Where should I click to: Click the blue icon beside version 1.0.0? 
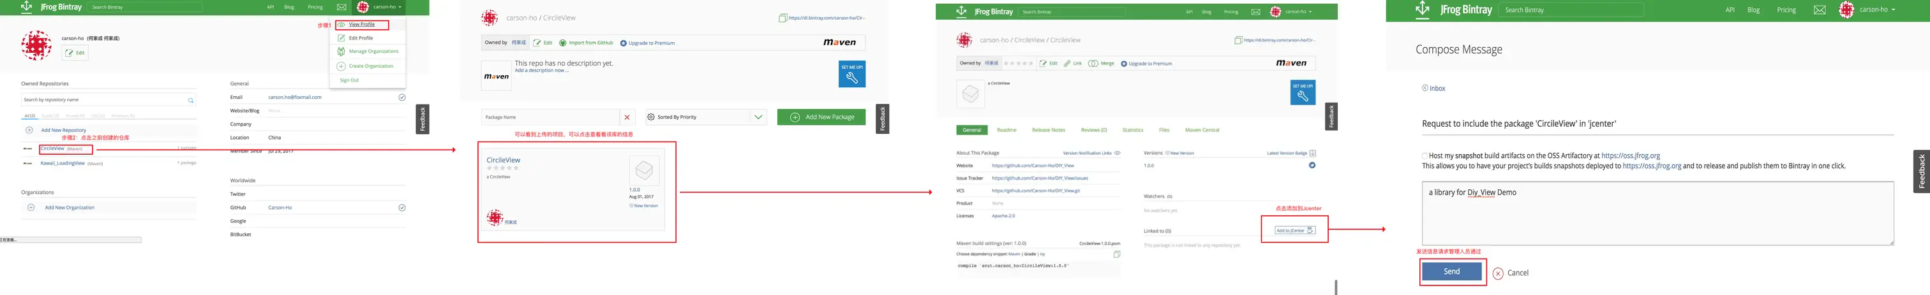pyautogui.click(x=1312, y=166)
